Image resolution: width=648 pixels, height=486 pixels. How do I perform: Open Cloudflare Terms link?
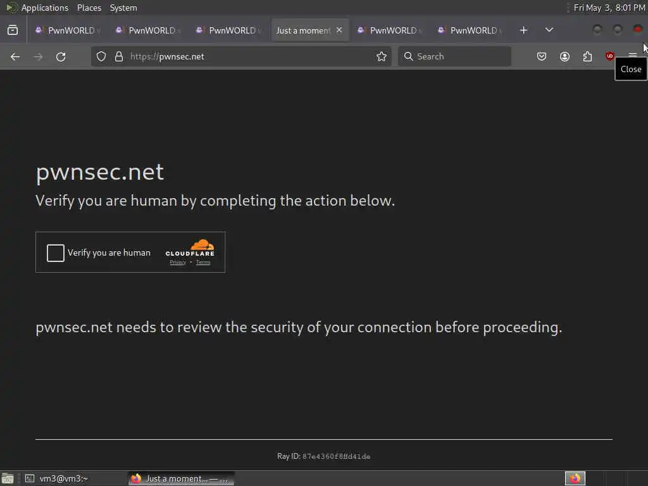tap(203, 263)
